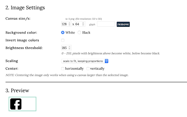
Task: Decrement the canvas width stepper arrow
Action: 69,25
